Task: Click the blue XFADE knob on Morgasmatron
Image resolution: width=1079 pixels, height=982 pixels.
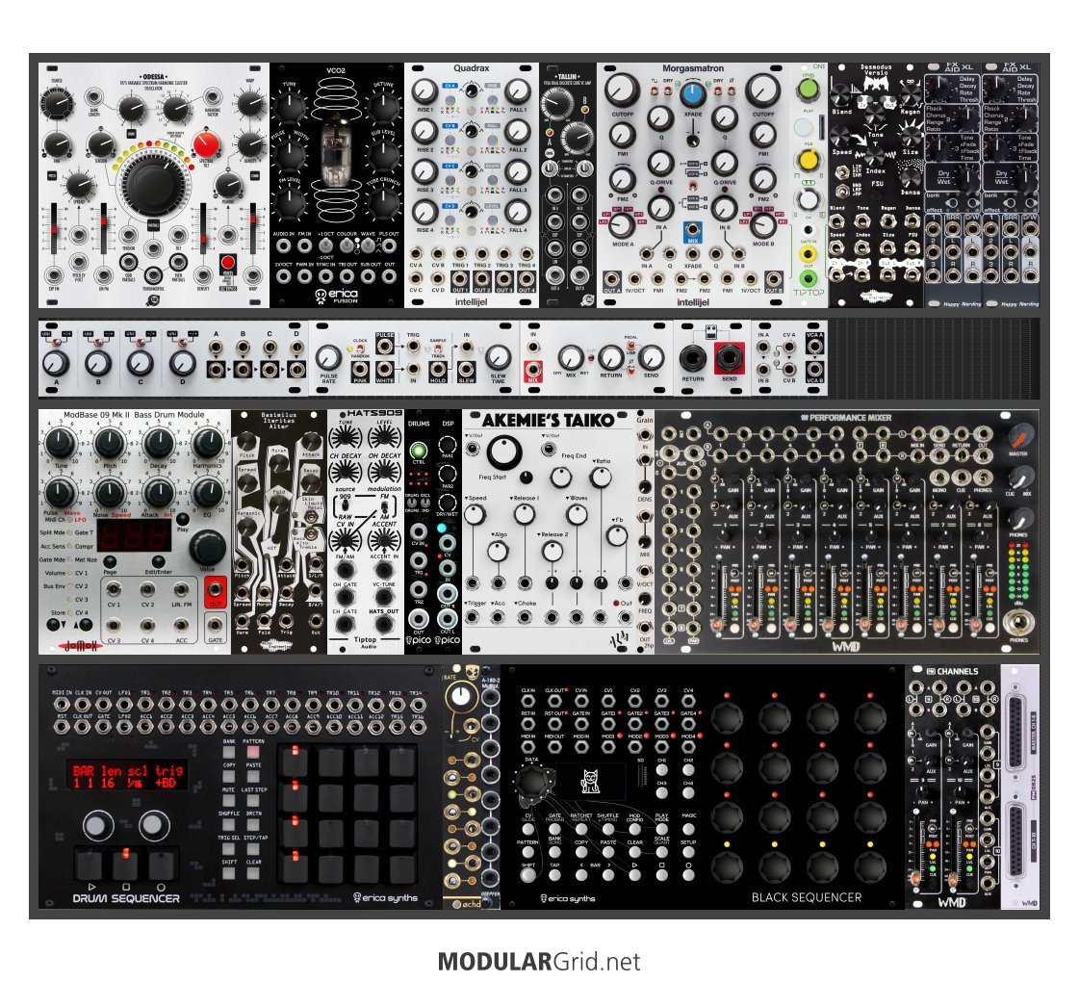Action: click(693, 95)
